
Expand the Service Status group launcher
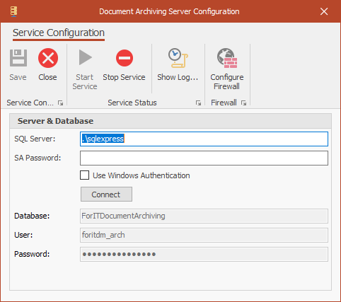tap(198, 103)
